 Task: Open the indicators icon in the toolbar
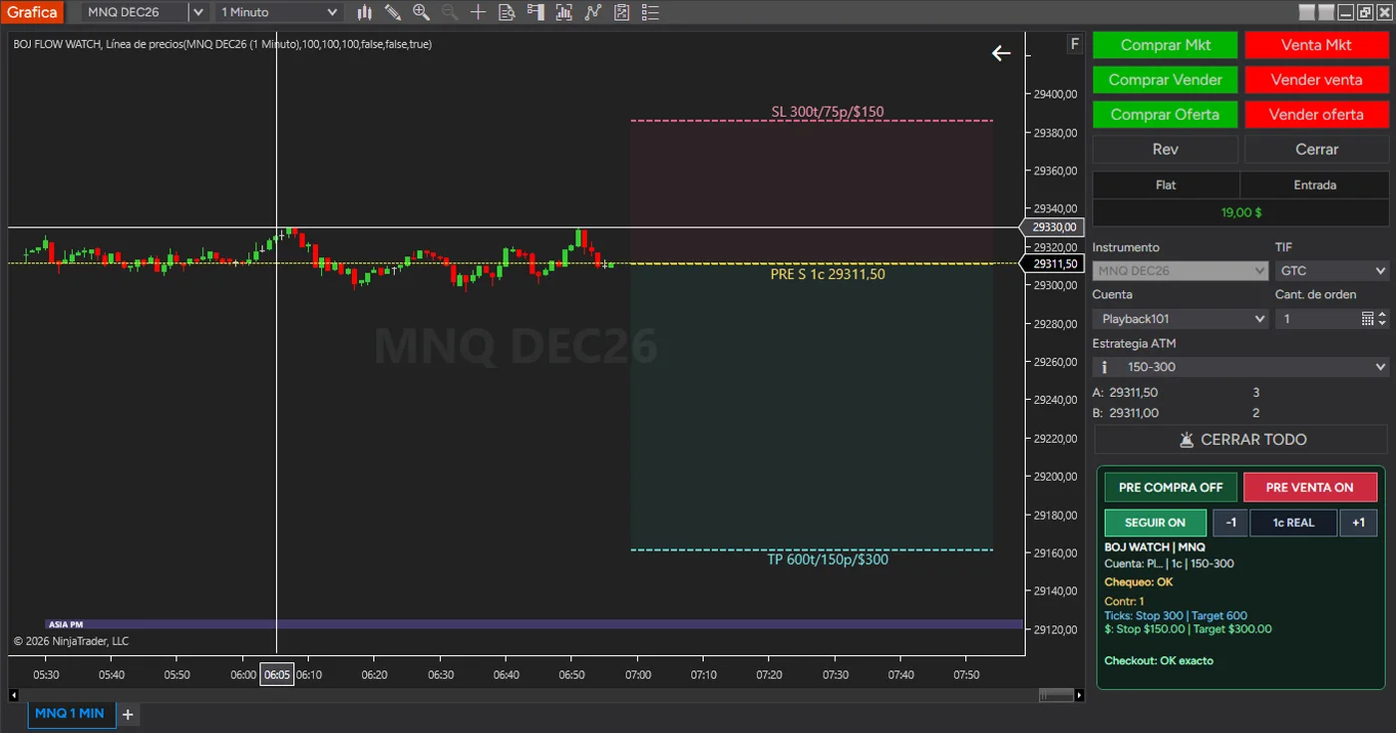564,12
